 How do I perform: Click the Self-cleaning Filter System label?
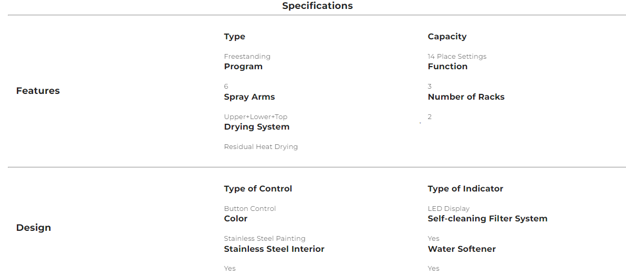click(487, 219)
